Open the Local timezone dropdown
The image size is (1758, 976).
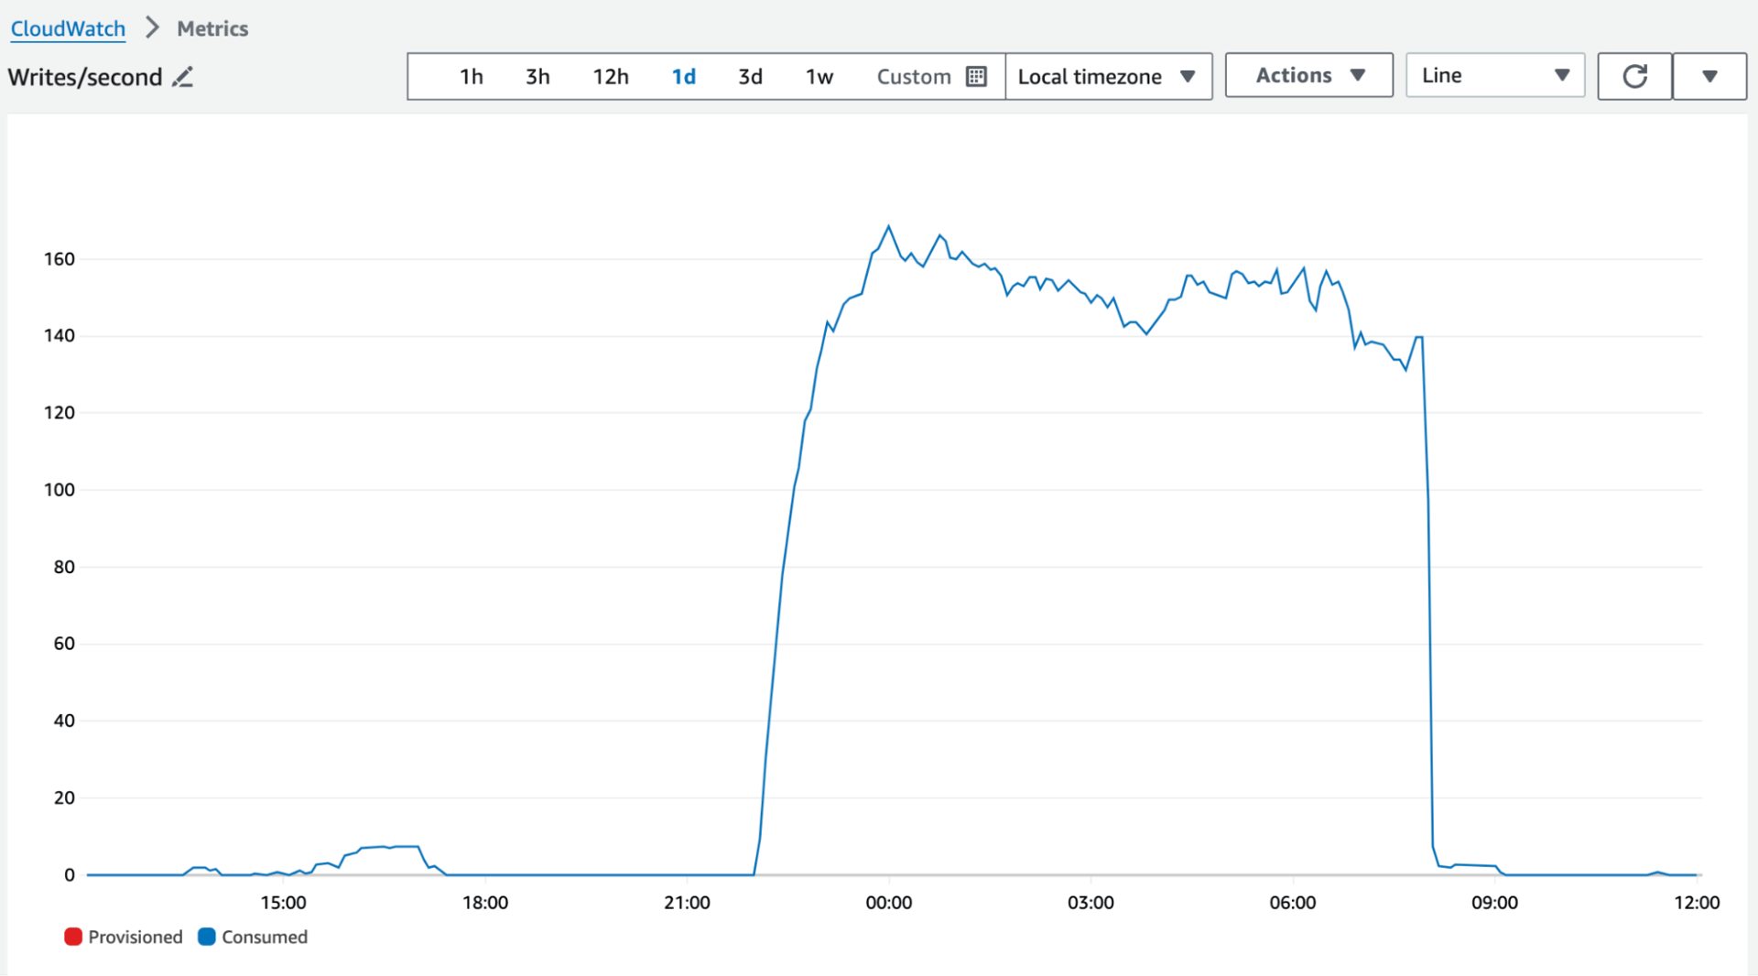(x=1108, y=76)
